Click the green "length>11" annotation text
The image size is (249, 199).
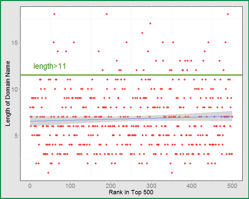[49, 66]
